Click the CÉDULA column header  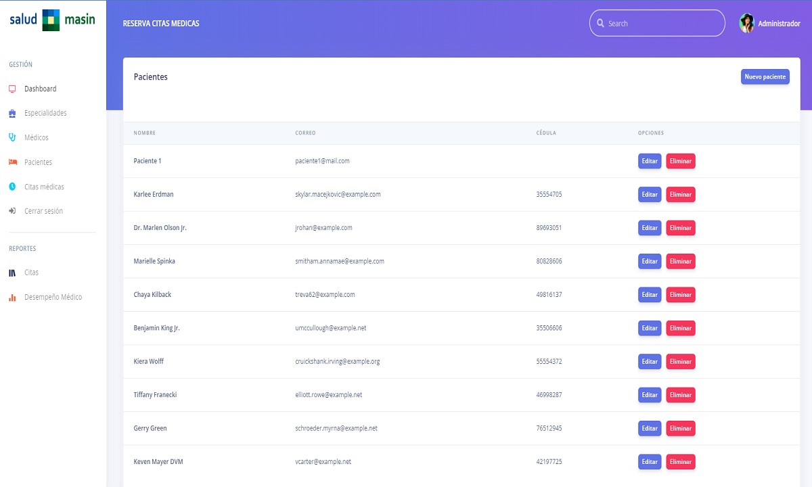546,133
